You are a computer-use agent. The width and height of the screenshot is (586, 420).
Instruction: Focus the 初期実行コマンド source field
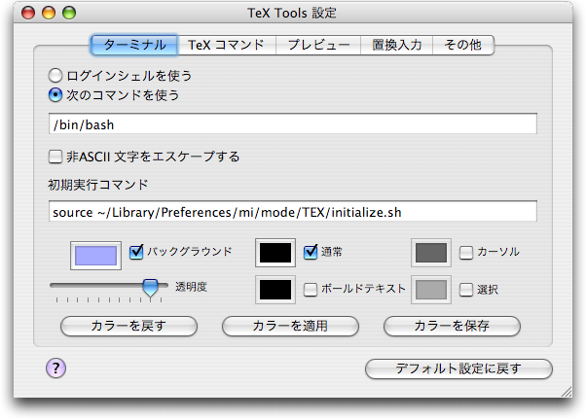pos(293,211)
